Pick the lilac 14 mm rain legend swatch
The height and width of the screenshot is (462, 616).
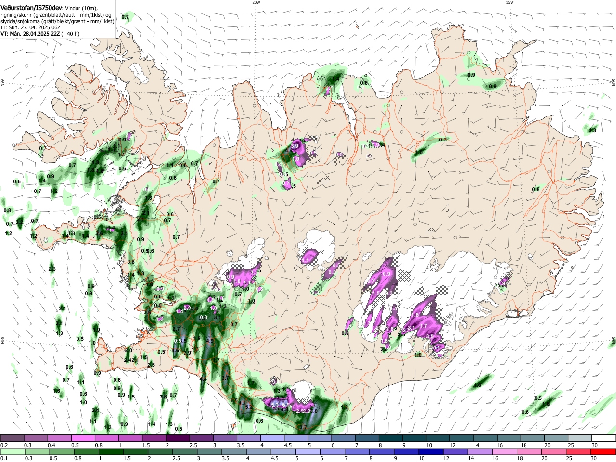coord(480,451)
